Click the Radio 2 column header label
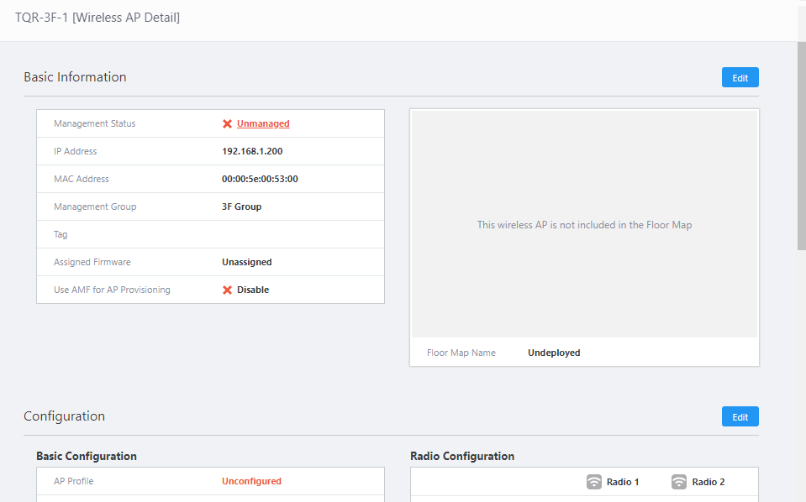The width and height of the screenshot is (806, 502). [708, 483]
